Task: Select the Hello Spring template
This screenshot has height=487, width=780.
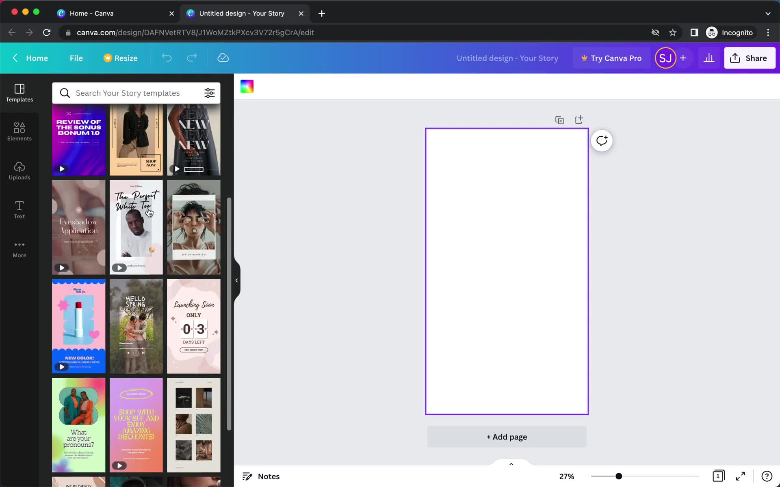Action: pyautogui.click(x=136, y=326)
